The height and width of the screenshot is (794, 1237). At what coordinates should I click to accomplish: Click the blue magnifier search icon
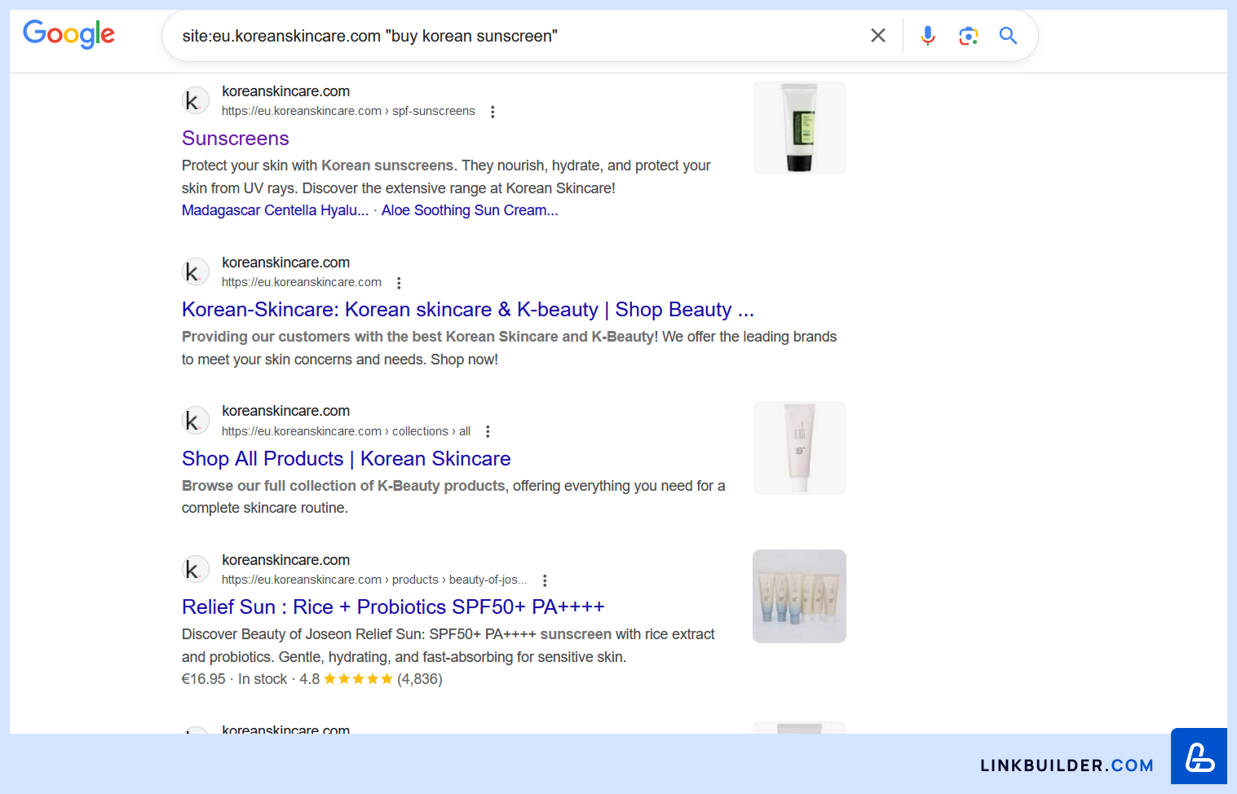click(1008, 36)
